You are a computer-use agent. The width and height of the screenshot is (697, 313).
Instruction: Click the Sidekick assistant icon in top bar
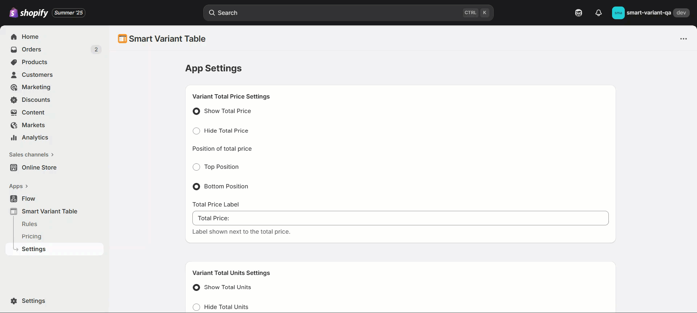pos(579,13)
